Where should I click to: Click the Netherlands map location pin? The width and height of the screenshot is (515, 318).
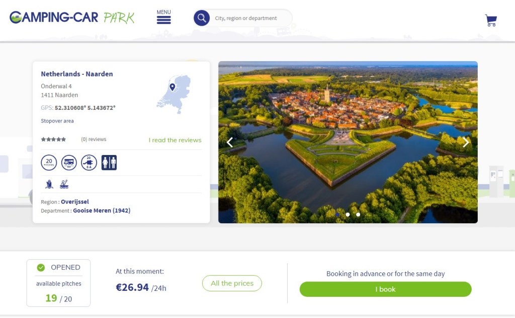(x=172, y=87)
